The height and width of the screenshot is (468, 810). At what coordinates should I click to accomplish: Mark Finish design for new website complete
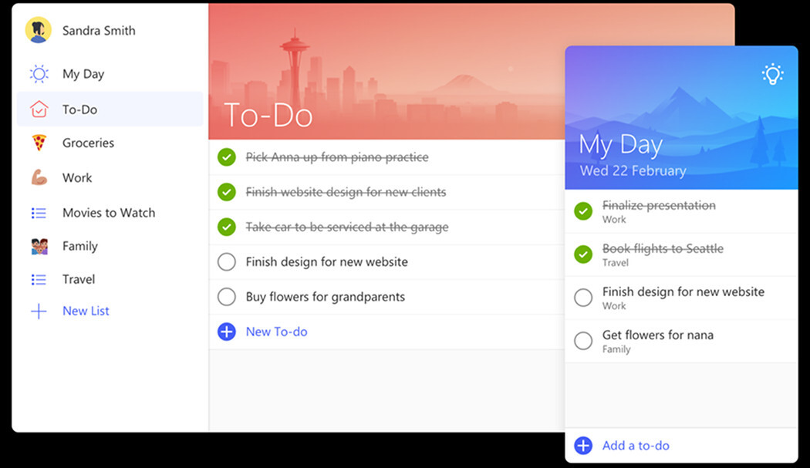point(226,261)
